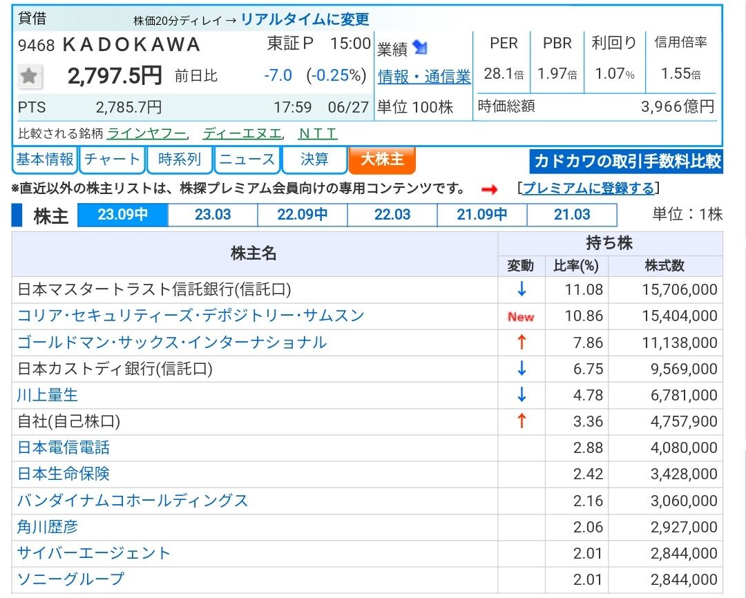Click the 比率(%) column header
Screen dimensions: 746x598
pyautogui.click(x=575, y=265)
